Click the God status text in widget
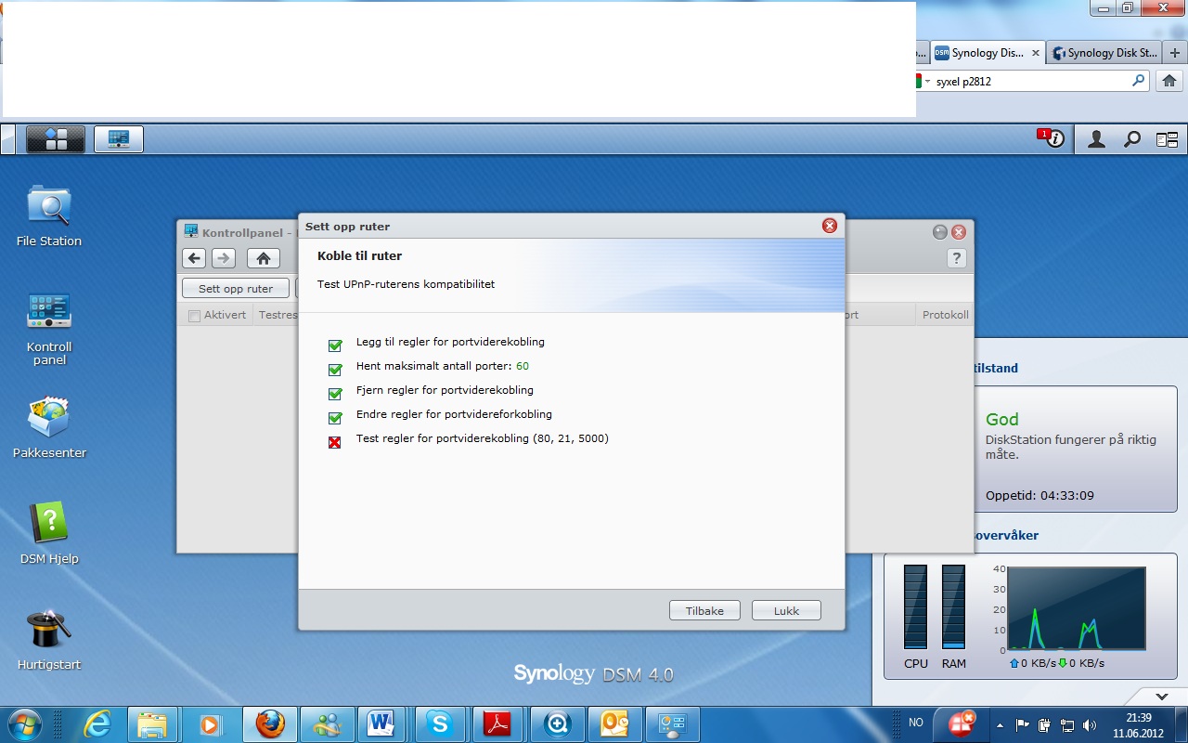The height and width of the screenshot is (743, 1188). click(1002, 420)
